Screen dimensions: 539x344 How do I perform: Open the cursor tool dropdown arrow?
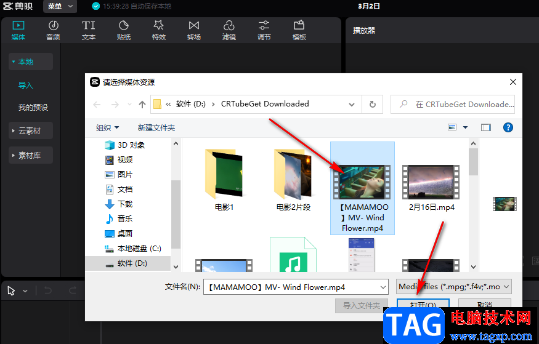point(25,291)
